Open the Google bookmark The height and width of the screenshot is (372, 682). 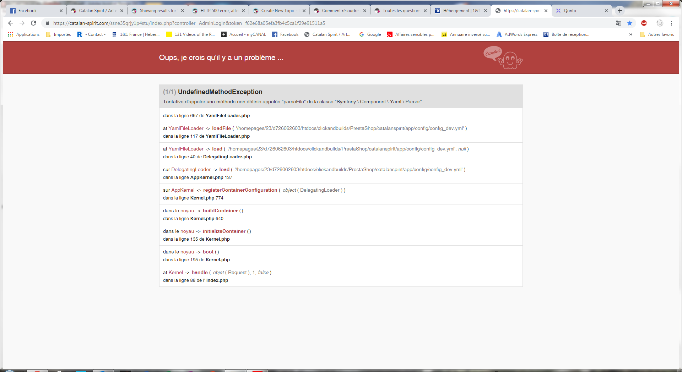tap(370, 34)
